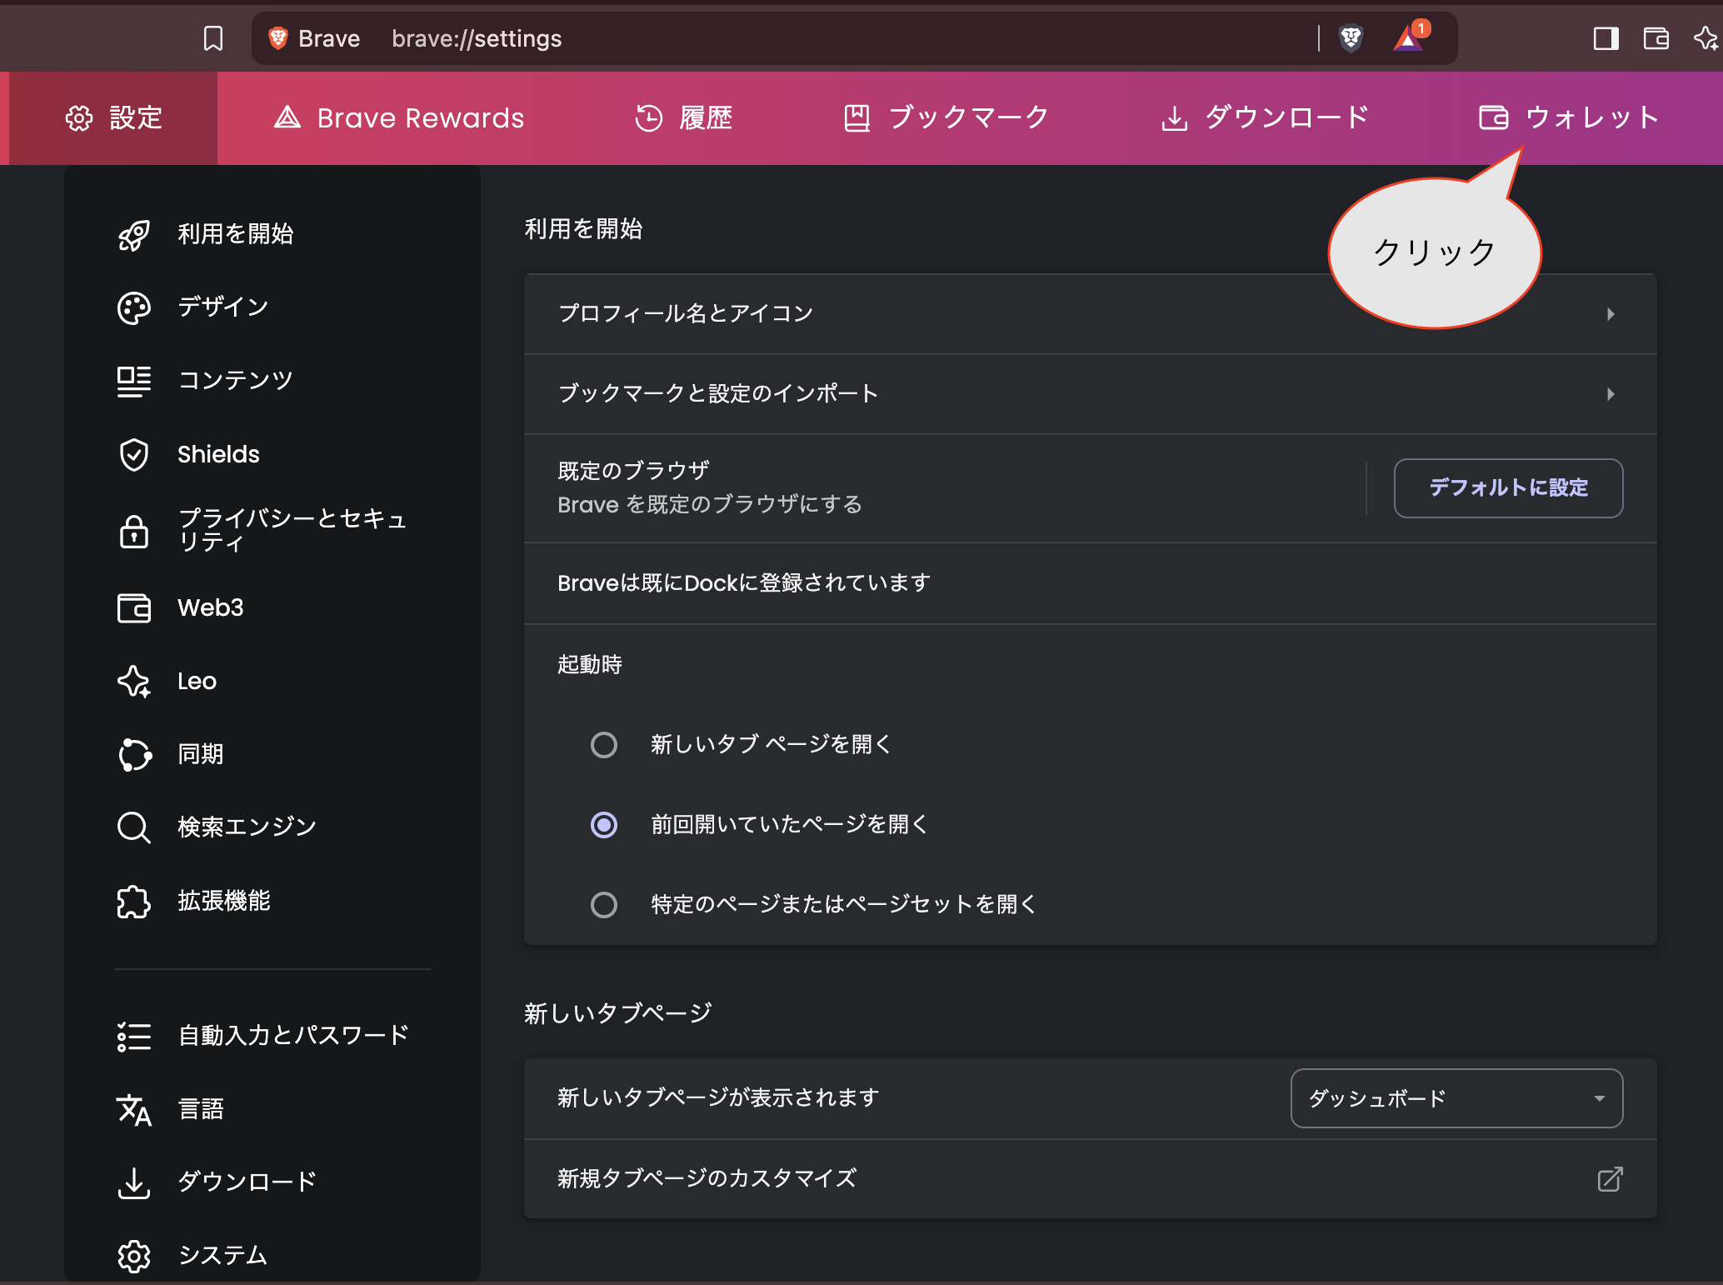Switch to the Brave Rewards tab
The width and height of the screenshot is (1723, 1285).
pos(399,118)
